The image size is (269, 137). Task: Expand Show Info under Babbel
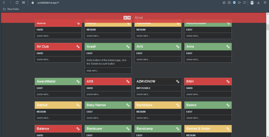(43, 118)
